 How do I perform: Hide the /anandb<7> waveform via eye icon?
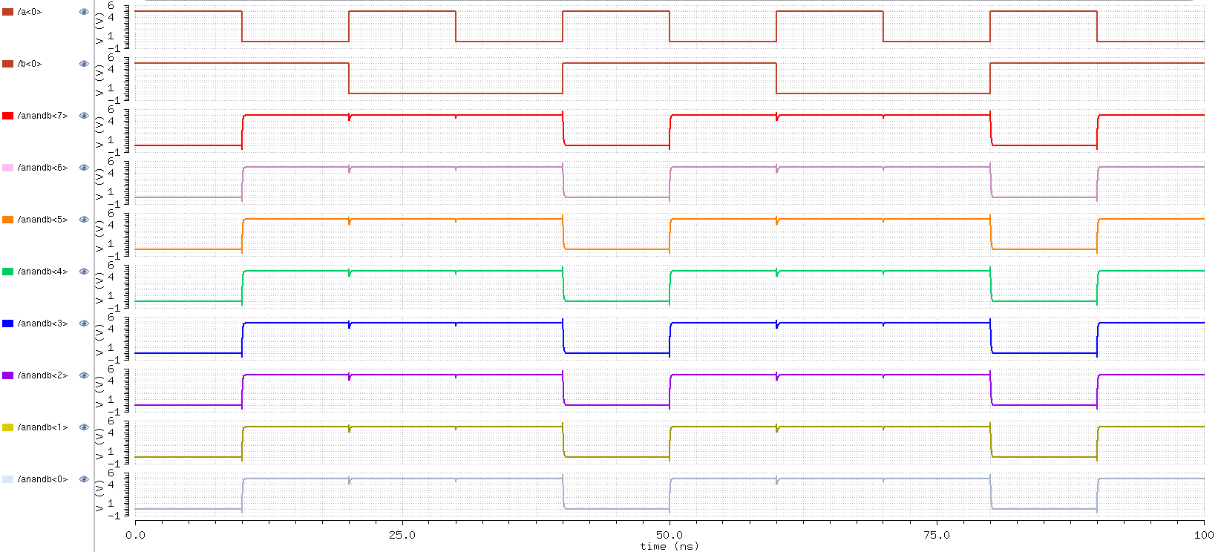point(84,116)
